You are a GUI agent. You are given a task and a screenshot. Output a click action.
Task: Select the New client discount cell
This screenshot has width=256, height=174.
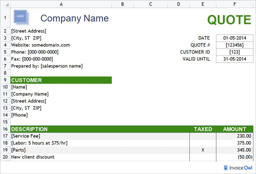[33, 157]
